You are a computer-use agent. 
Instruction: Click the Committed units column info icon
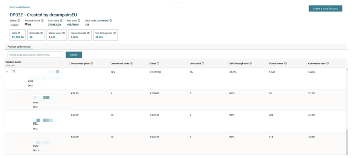[131, 64]
